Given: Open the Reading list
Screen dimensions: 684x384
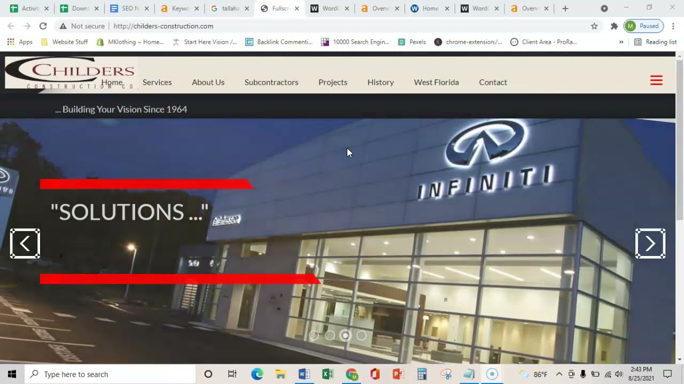Looking at the screenshot, I should pyautogui.click(x=655, y=42).
